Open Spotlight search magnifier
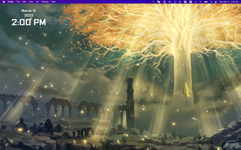This screenshot has height=150, width=241. [211, 2]
